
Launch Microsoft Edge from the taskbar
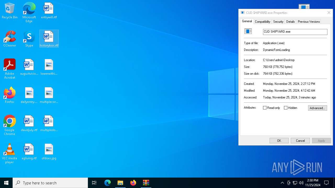(108, 183)
